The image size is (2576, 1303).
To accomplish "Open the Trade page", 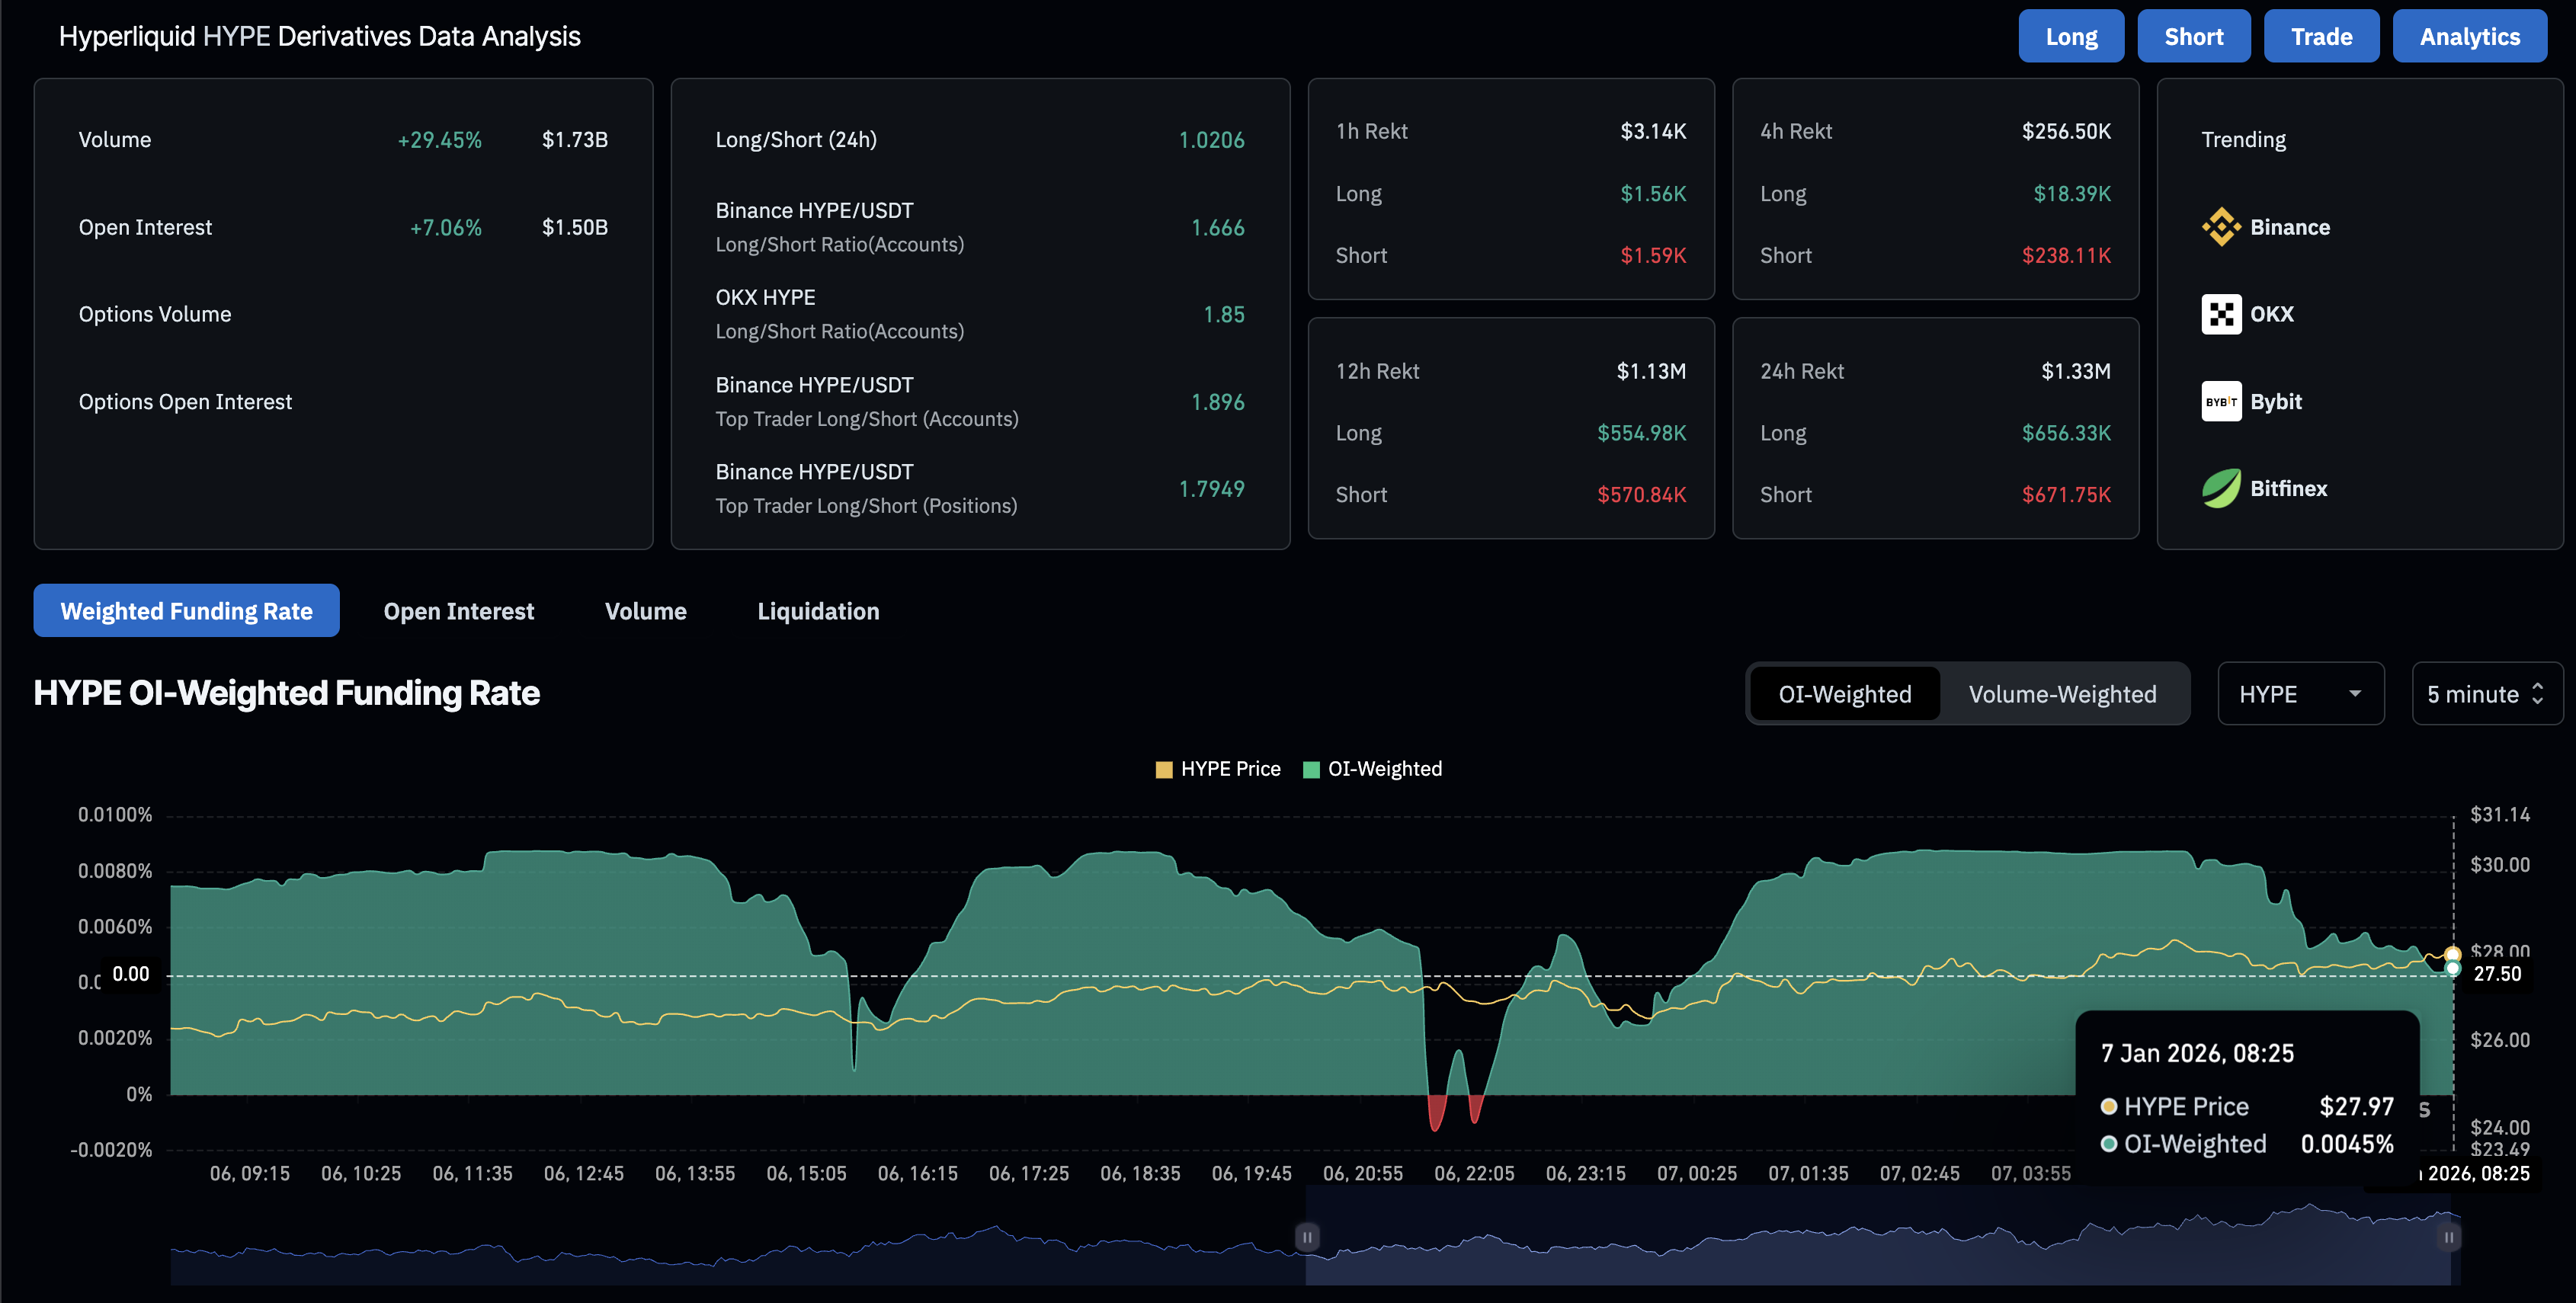I will (2321, 35).
